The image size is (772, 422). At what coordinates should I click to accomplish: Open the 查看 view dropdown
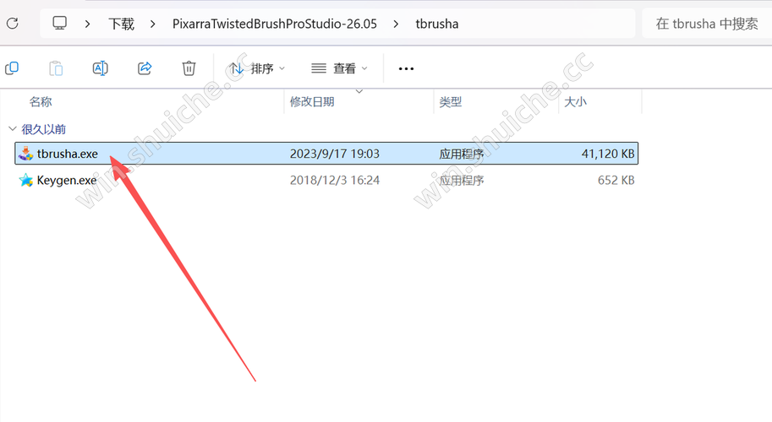pos(340,68)
